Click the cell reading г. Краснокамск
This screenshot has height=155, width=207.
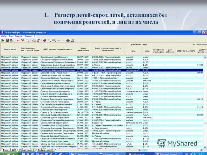tap(108, 128)
